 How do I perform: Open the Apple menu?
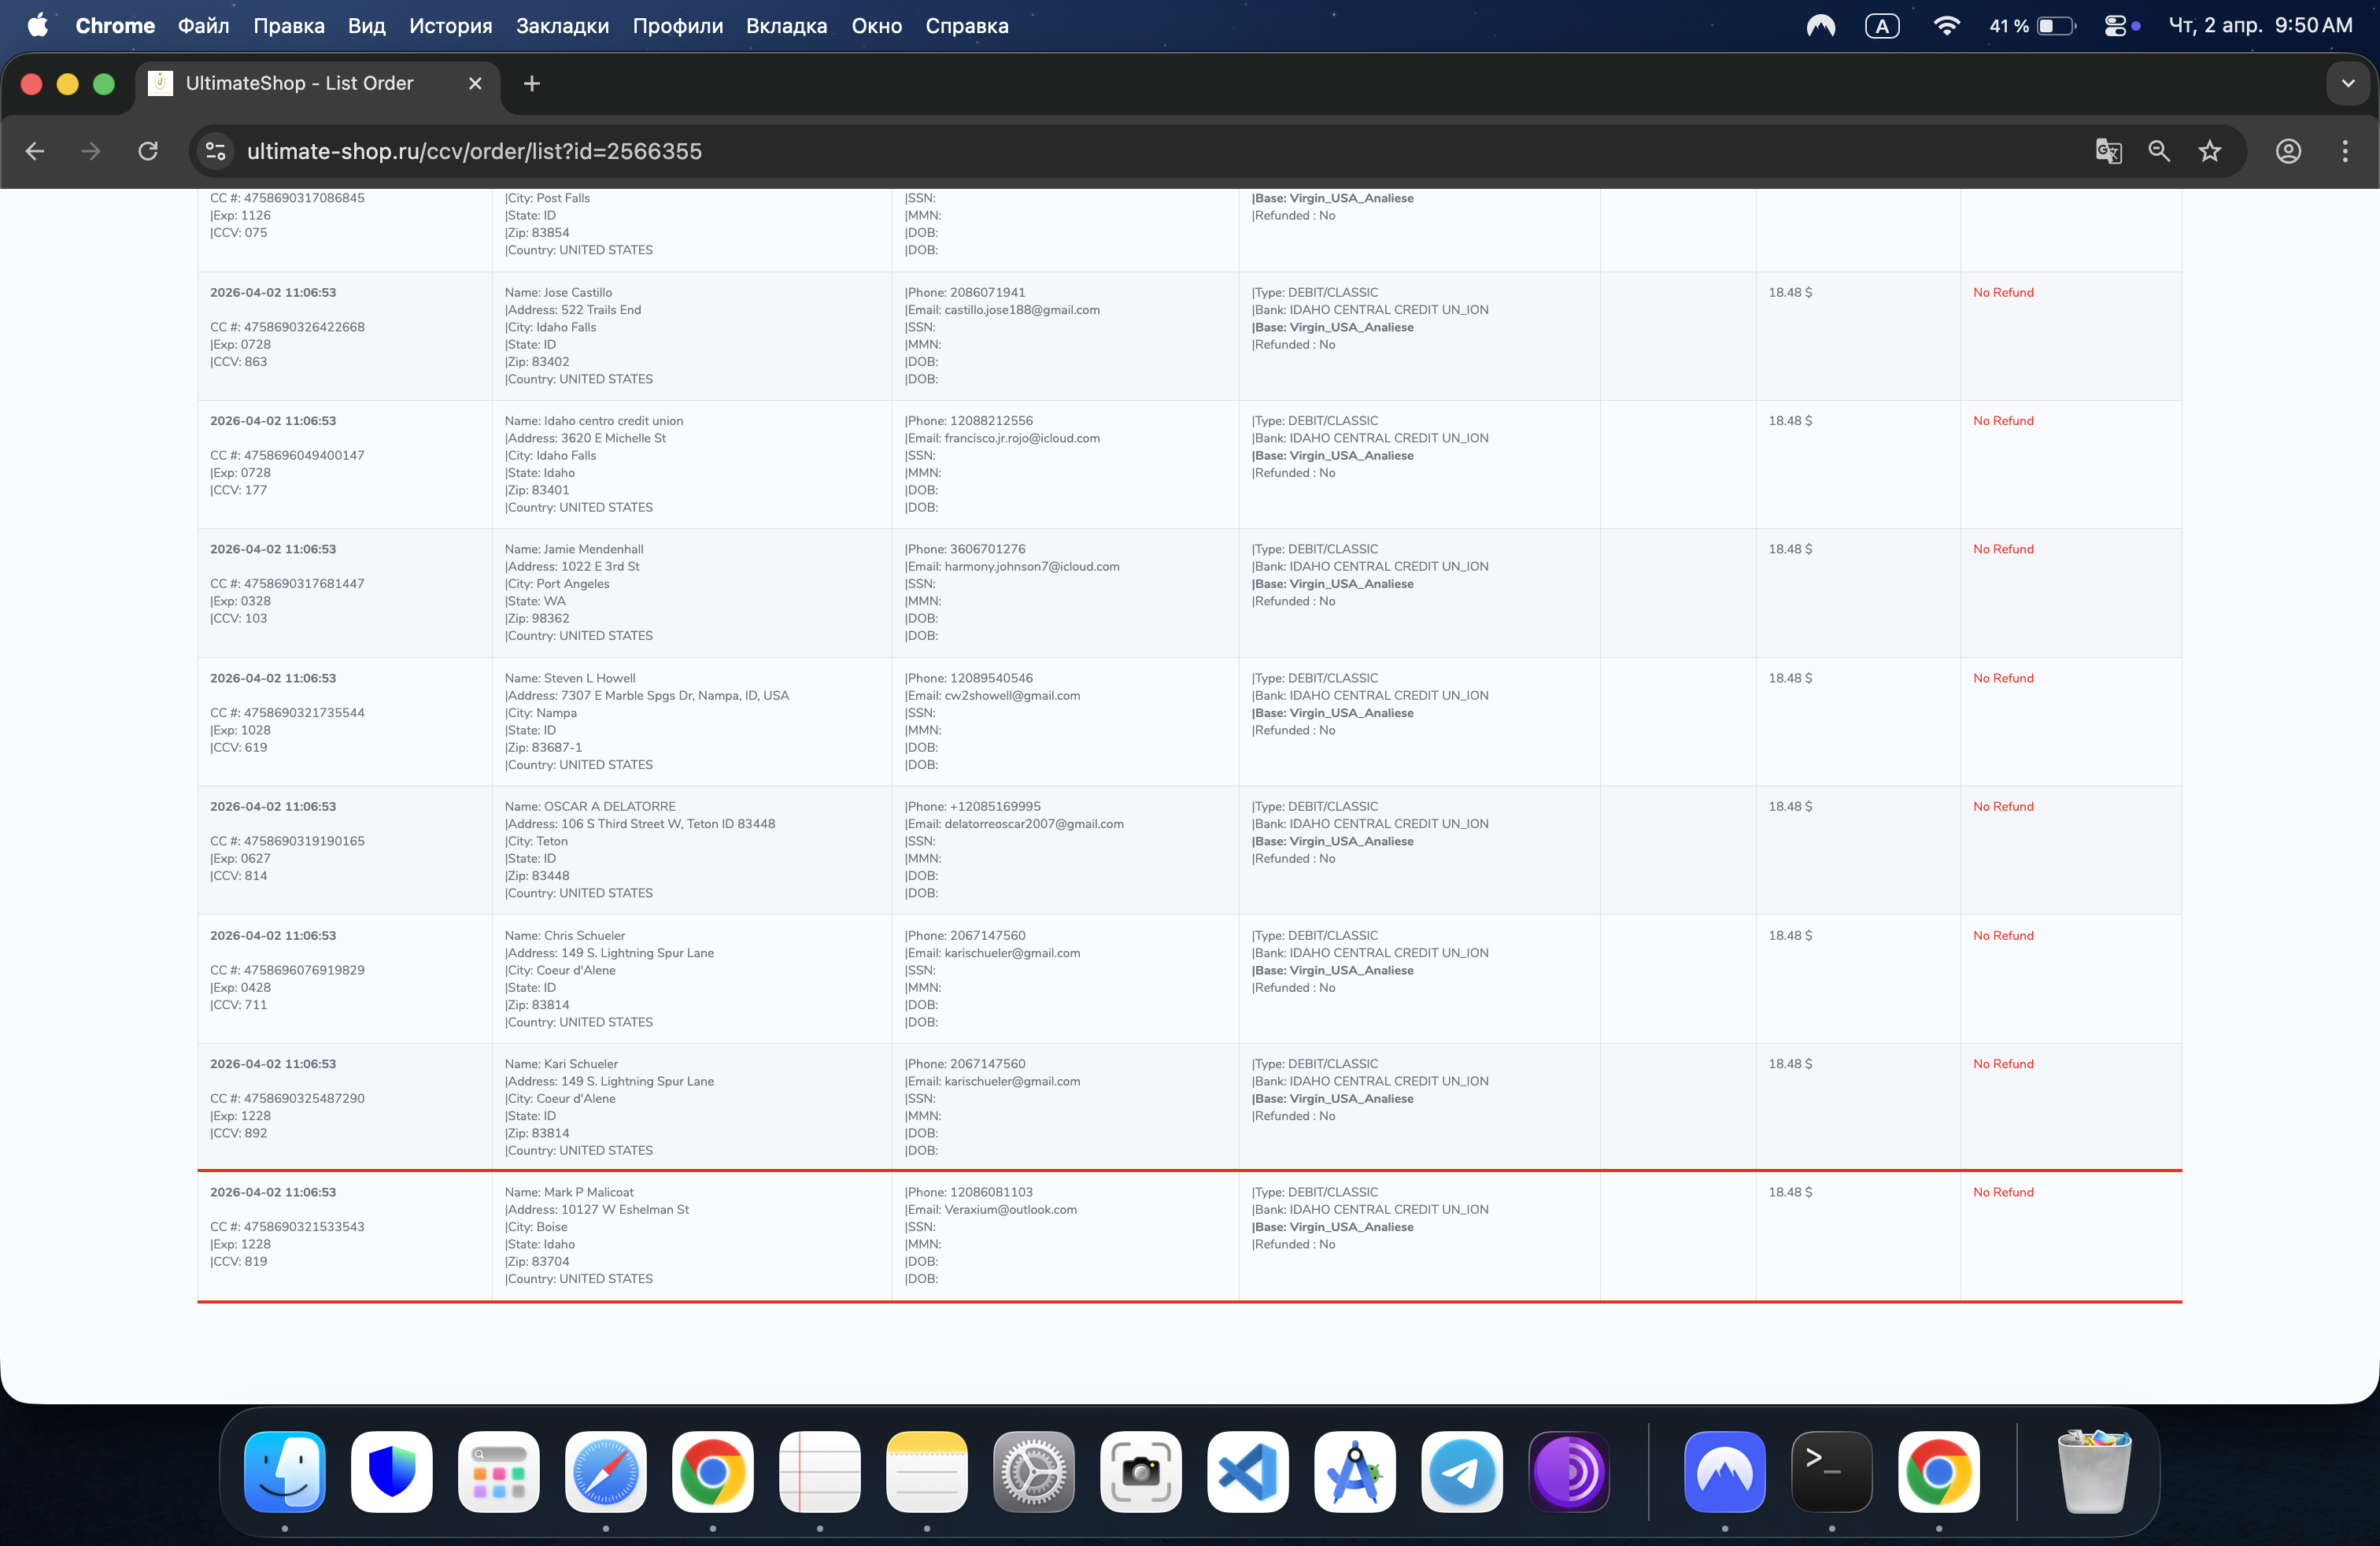coord(38,26)
